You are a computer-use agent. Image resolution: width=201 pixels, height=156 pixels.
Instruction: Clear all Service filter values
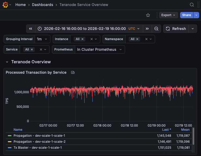click(x=41, y=49)
